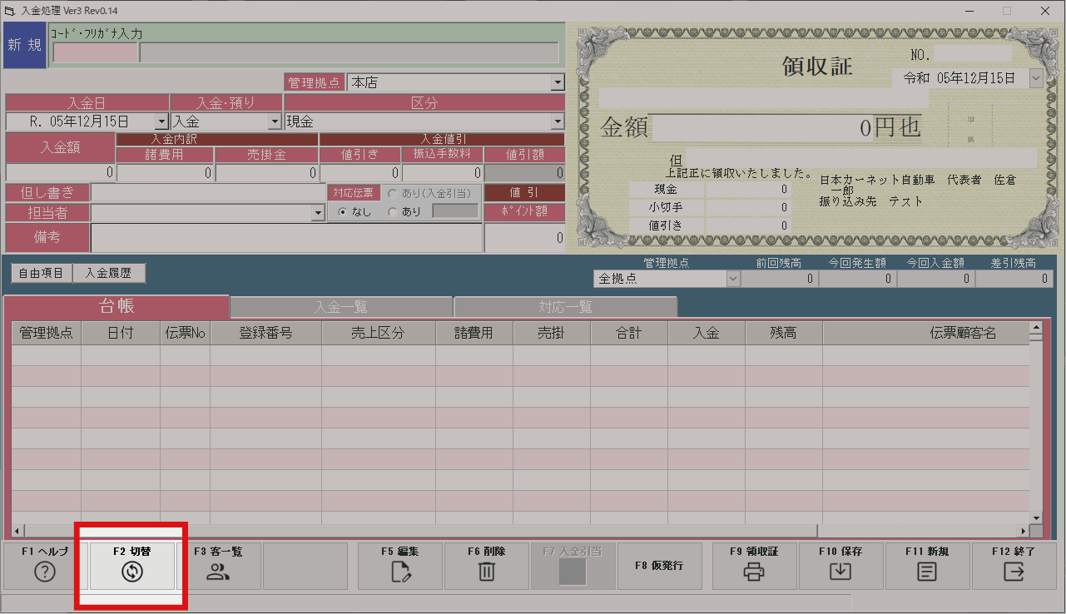Open the receipt date 令和 05年12月15日 dropdown

[1036, 78]
